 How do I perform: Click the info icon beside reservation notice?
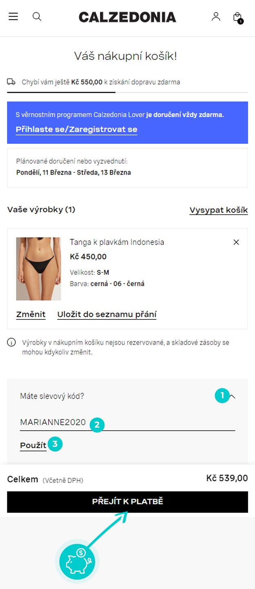pyautogui.click(x=11, y=342)
